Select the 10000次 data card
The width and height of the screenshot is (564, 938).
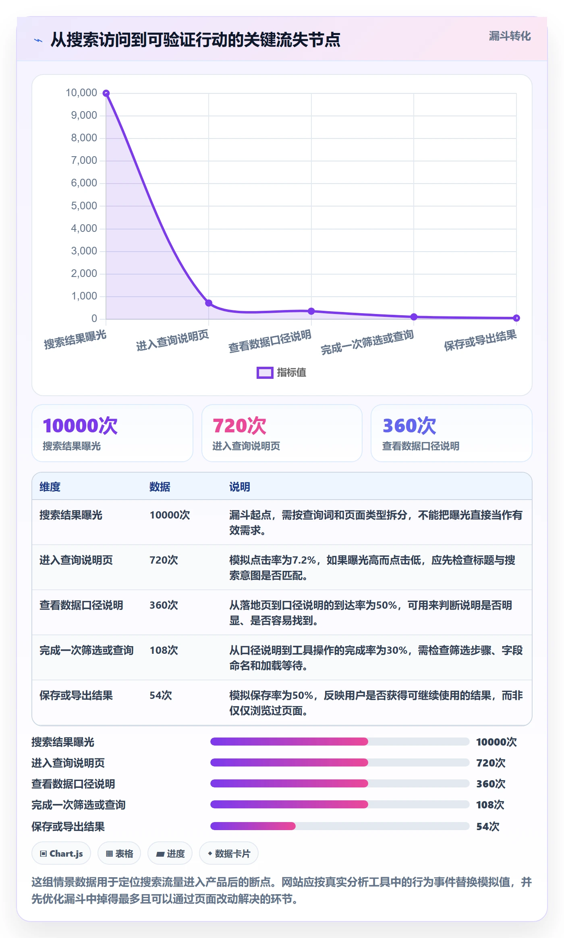click(x=112, y=433)
